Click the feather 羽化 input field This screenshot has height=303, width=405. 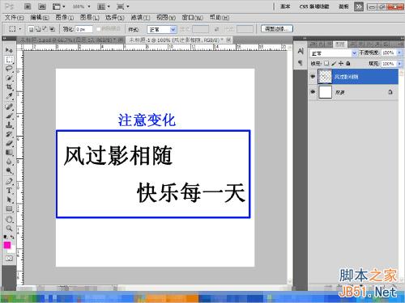(83, 29)
